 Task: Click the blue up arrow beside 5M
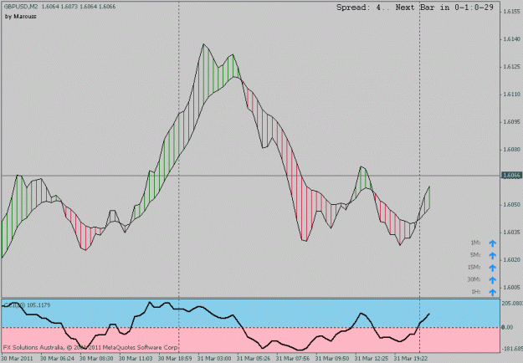492,256
